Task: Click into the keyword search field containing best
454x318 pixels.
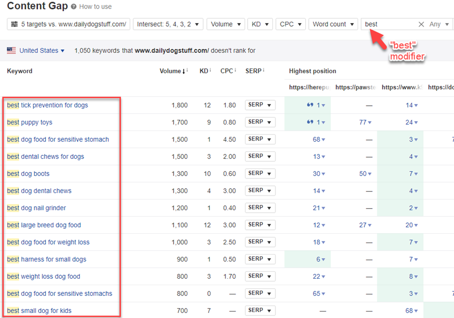Action: 388,24
